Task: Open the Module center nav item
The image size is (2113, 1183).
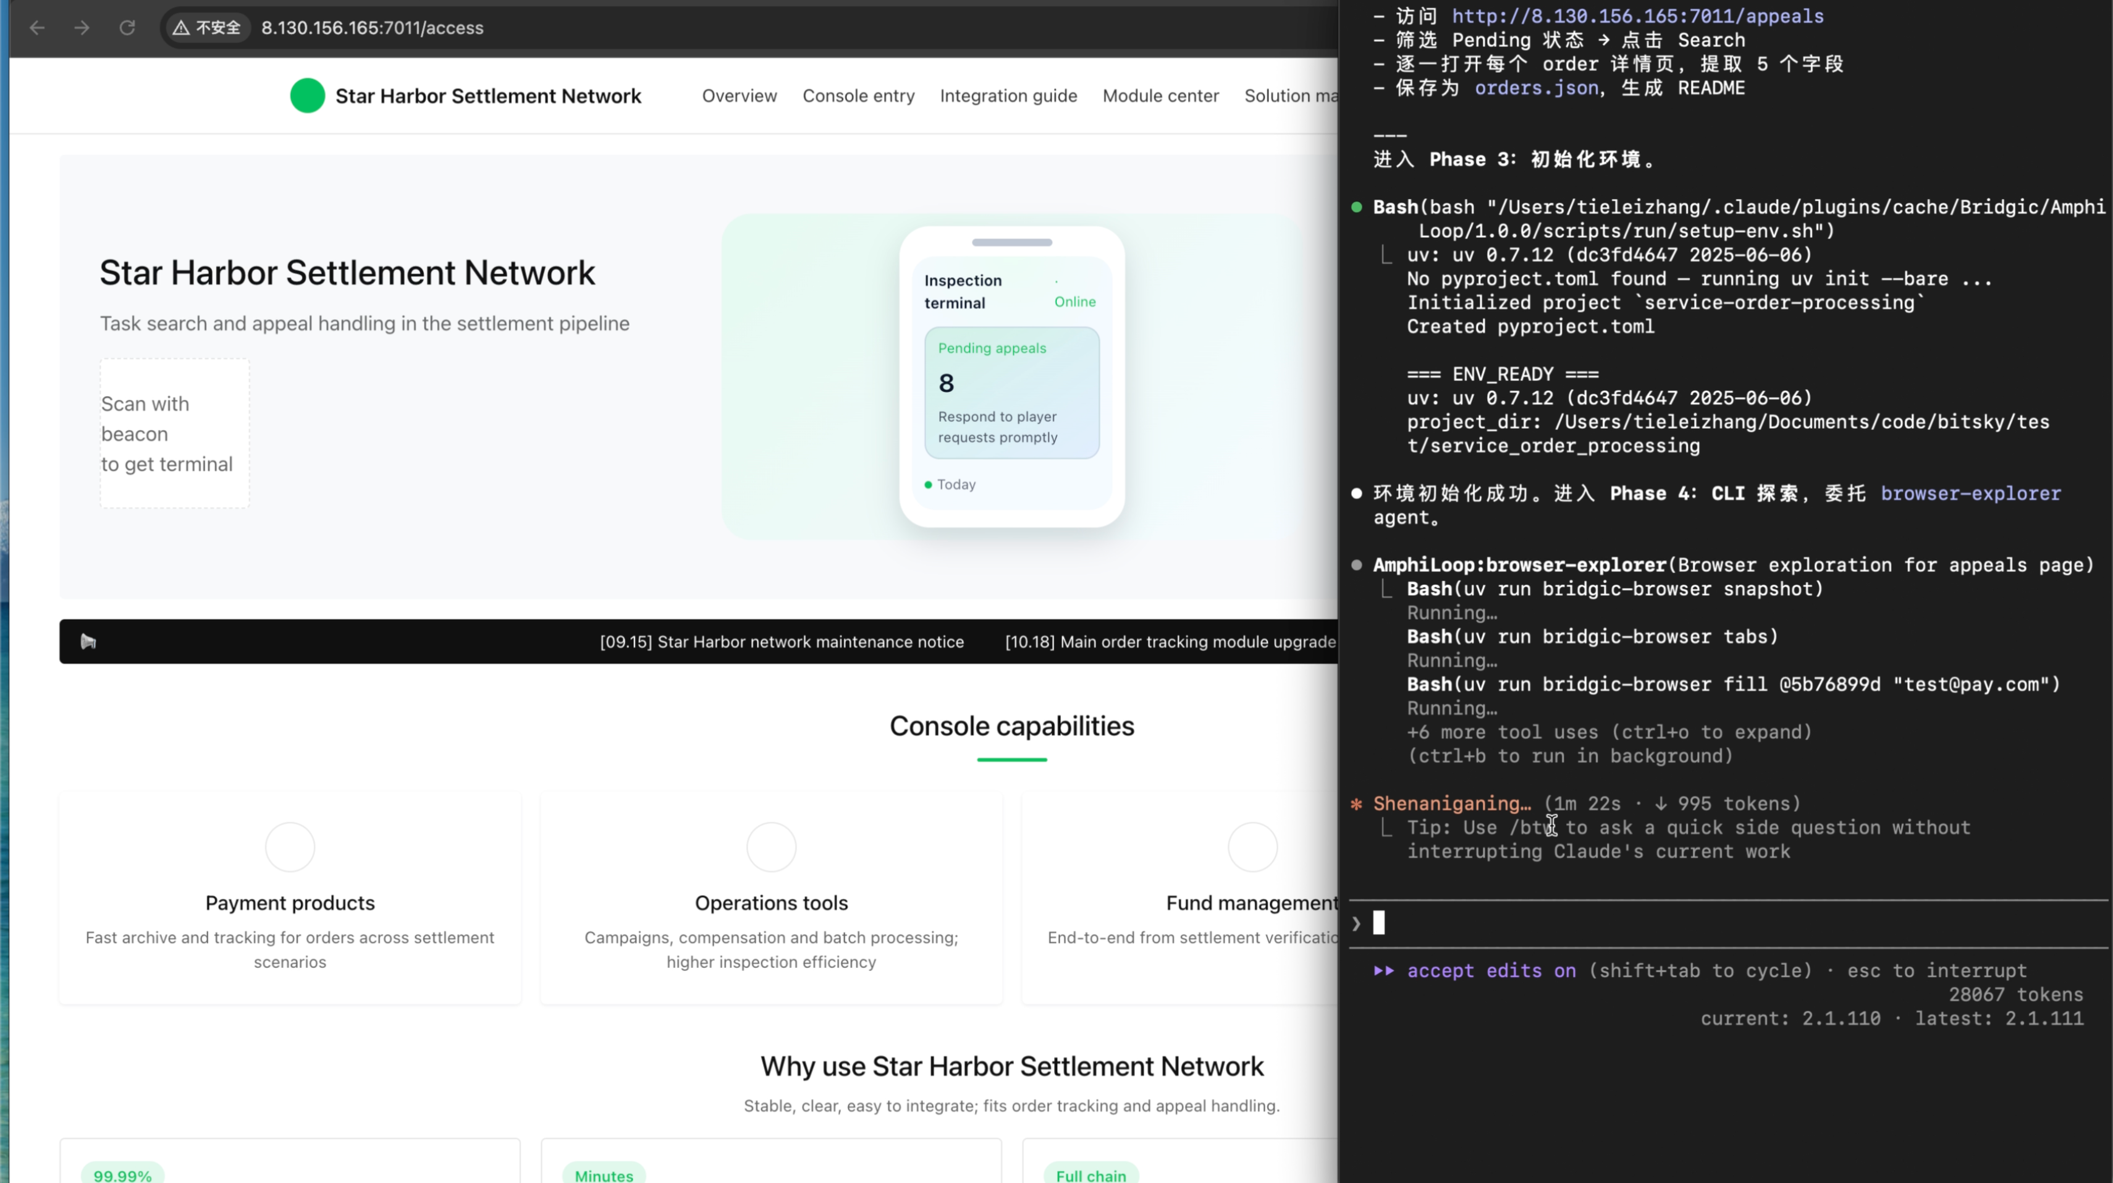Action: pos(1160,96)
